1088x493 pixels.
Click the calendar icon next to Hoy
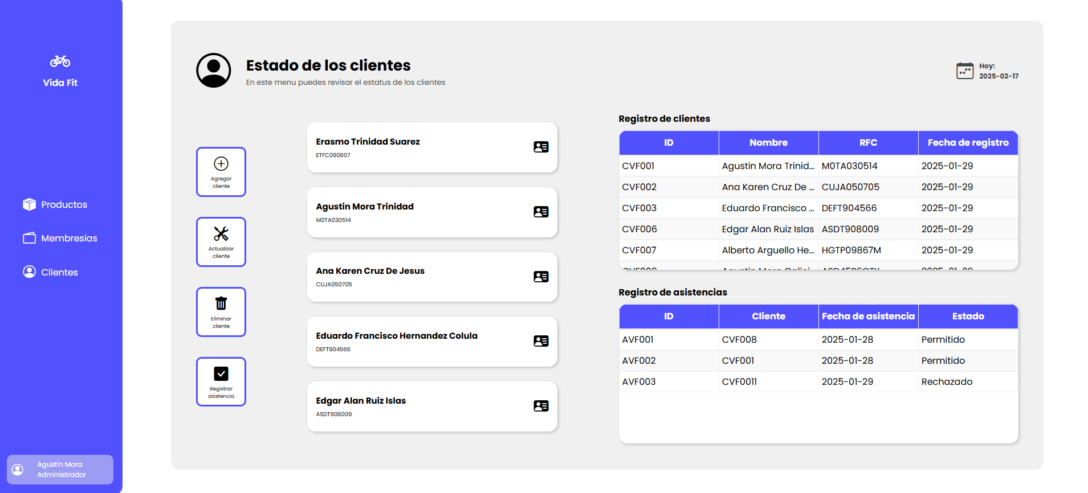click(965, 71)
